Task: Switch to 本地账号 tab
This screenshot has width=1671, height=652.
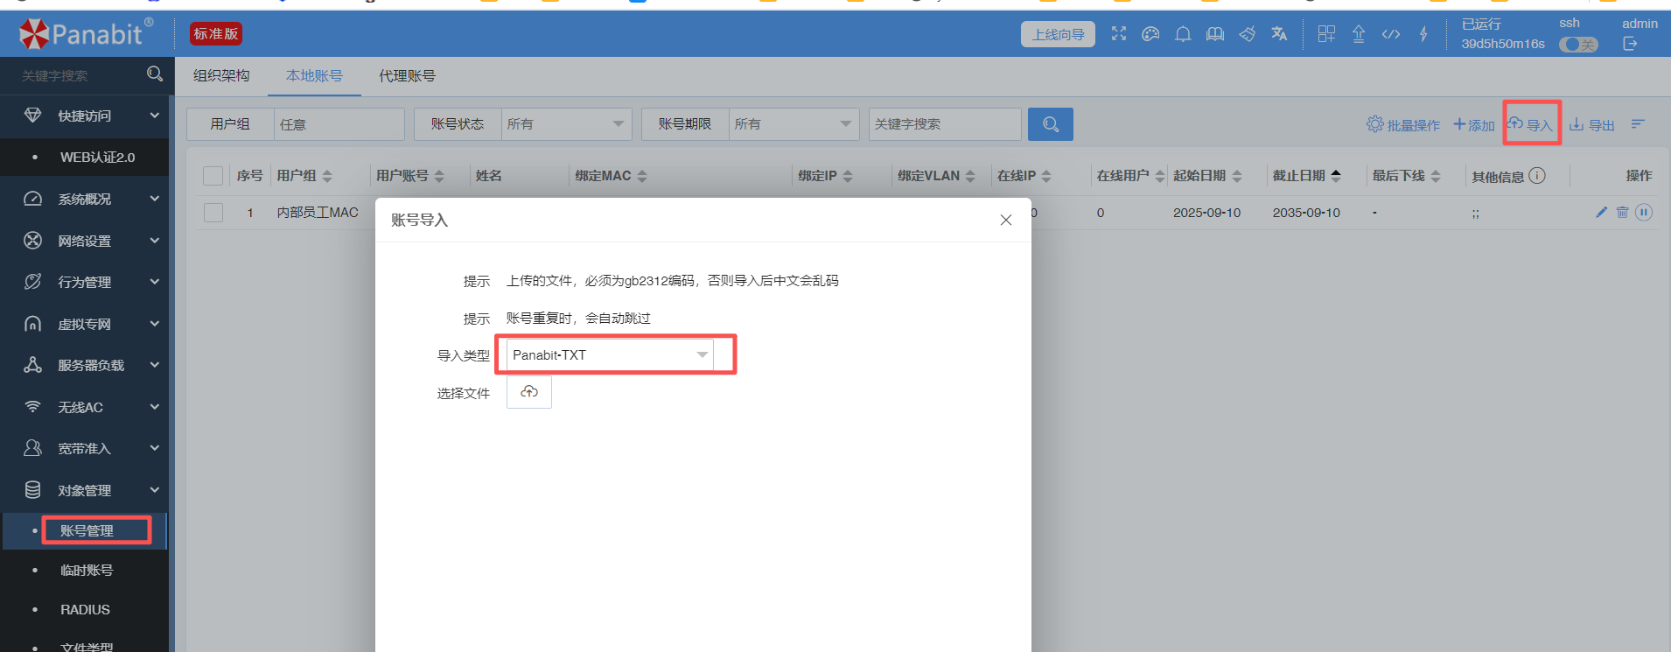Action: [314, 76]
